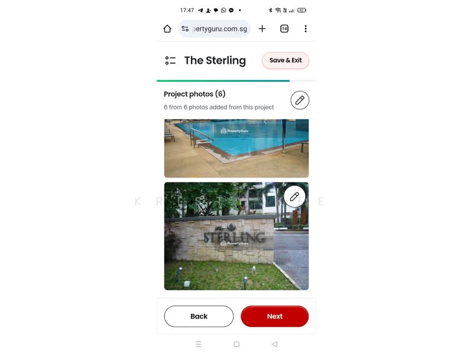The height and width of the screenshot is (354, 473).
Task: Open the listing steps list icon
Action: [x=170, y=61]
